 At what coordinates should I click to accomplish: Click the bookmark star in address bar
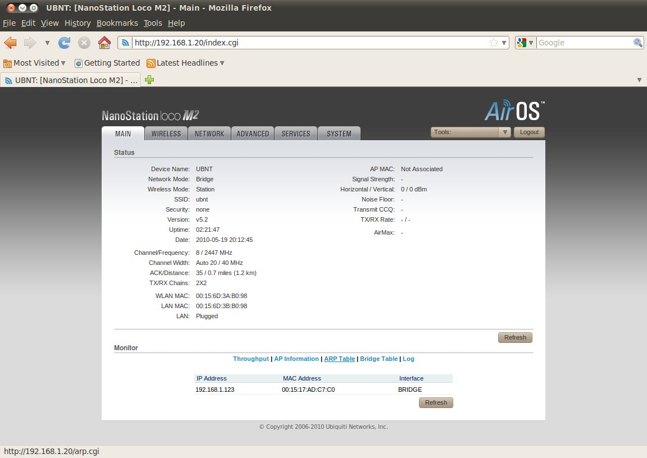[x=493, y=43]
